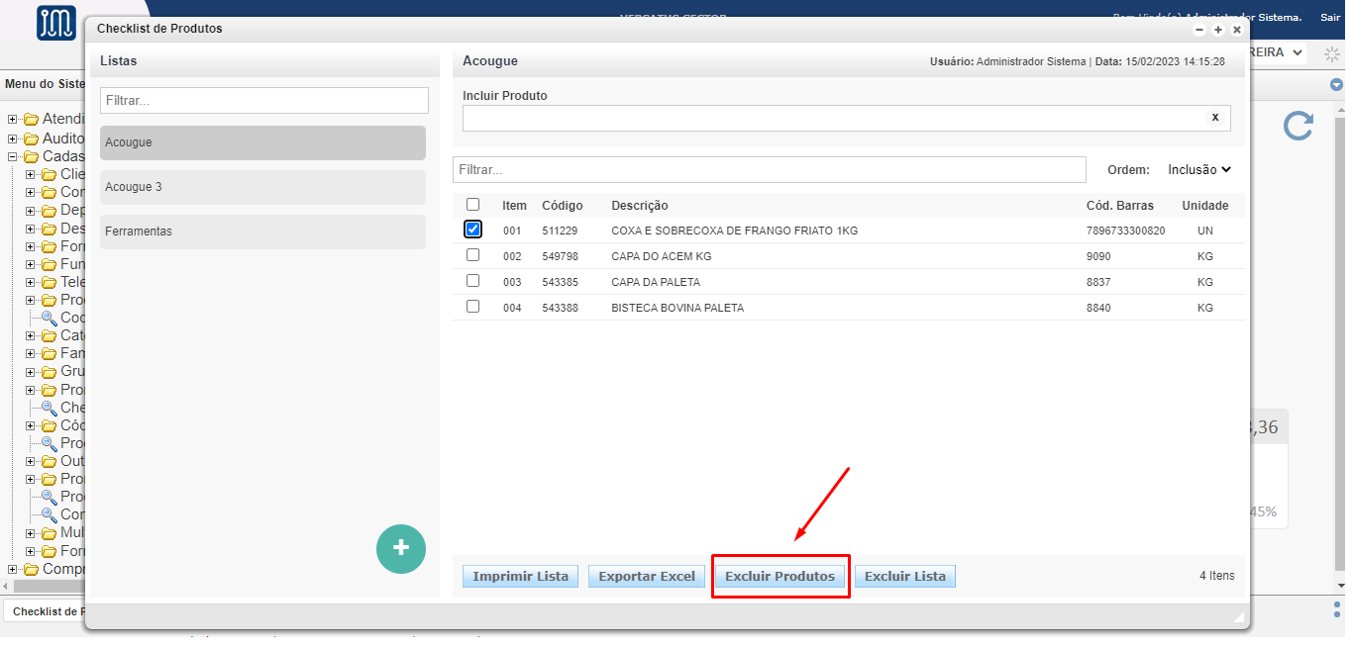Screen dimensions: 1352x649
Task: Click the blue refresh arrow icon
Action: tap(1298, 126)
